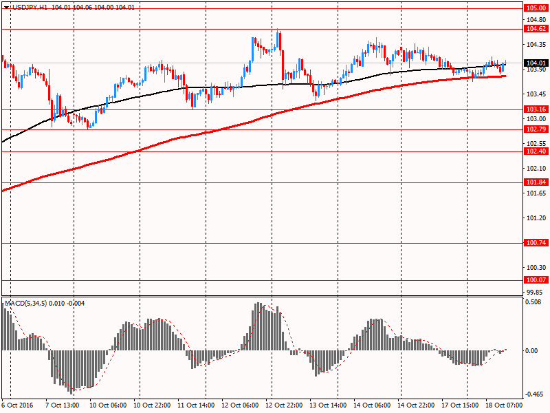
Task: Click the 100.74 red level label
Action: pos(536,243)
